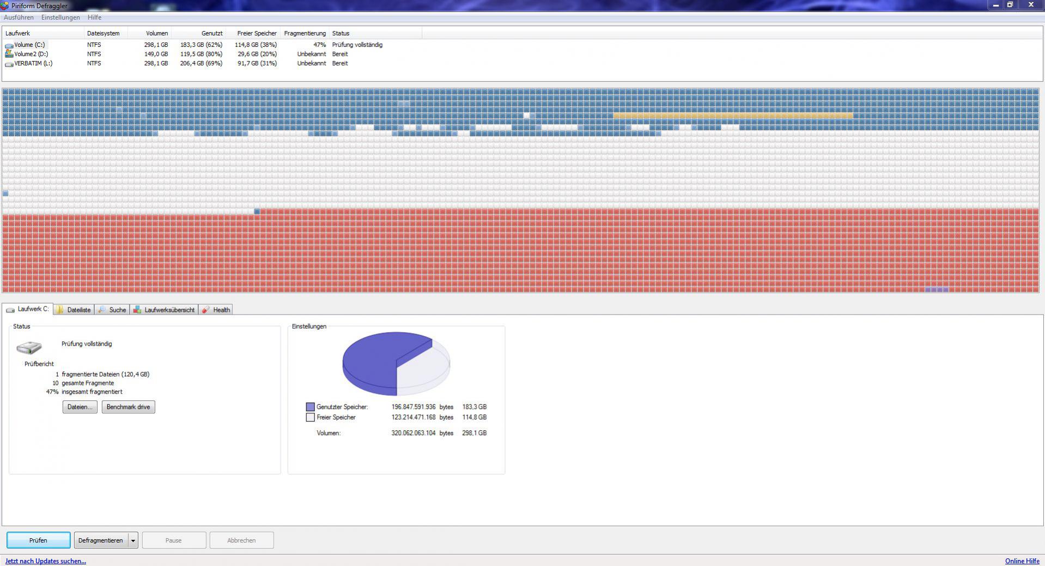This screenshot has height=566, width=1045.
Task: Click the Pause button
Action: 174,540
